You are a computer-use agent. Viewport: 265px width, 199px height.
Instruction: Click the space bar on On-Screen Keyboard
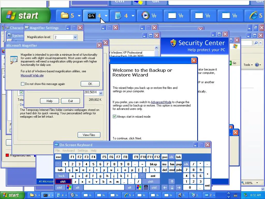pyautogui.click(x=104, y=188)
